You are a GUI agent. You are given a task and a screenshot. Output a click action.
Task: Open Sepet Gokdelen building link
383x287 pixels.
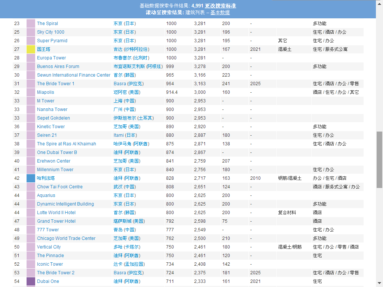53,118
